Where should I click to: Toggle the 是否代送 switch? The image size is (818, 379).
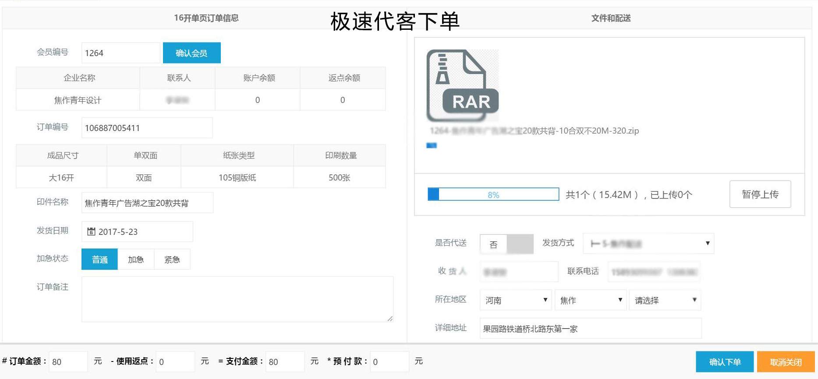(506, 244)
